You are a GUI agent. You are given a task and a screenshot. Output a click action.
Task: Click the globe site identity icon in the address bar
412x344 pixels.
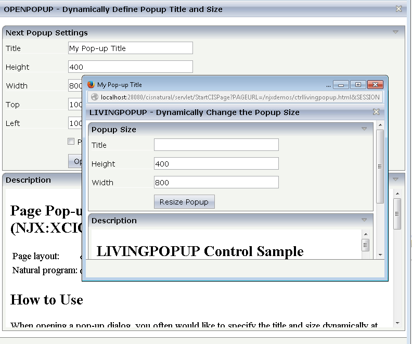click(x=95, y=97)
